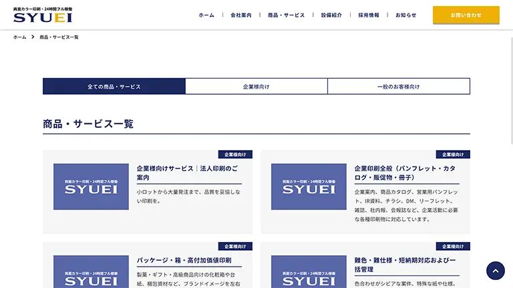
Task: Open the 商品・サービス navigation item
Action: point(287,15)
